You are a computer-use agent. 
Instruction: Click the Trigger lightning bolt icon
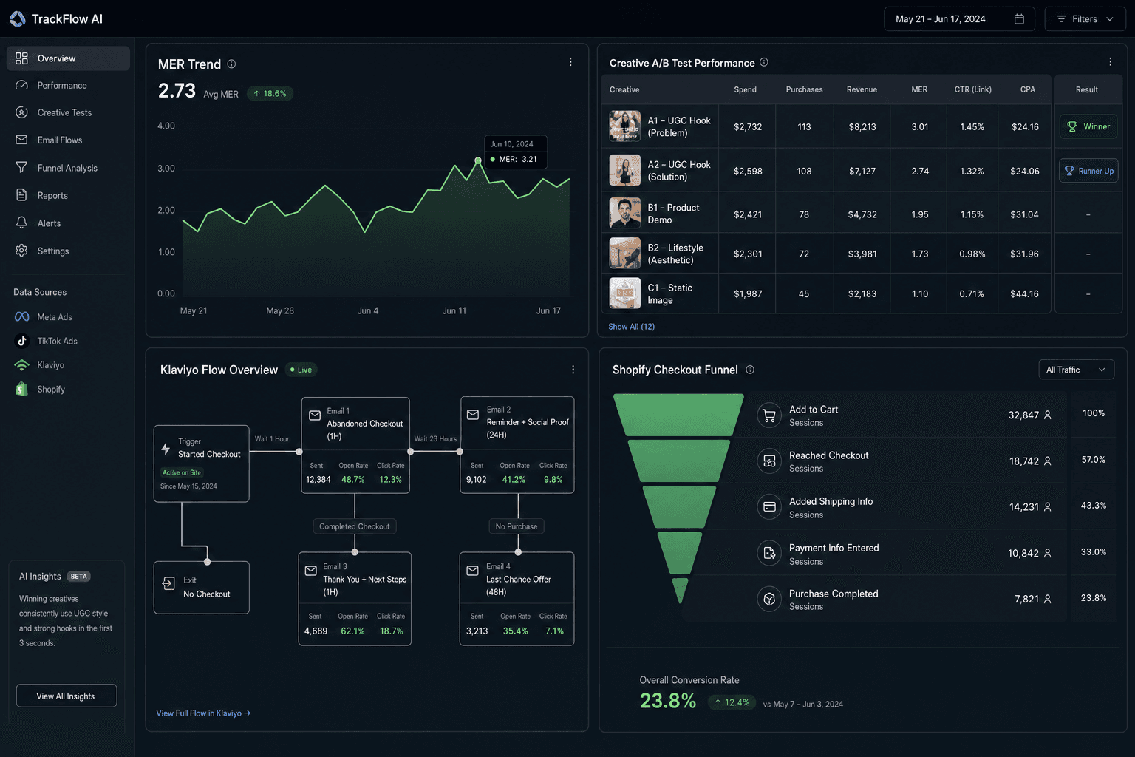coord(166,448)
